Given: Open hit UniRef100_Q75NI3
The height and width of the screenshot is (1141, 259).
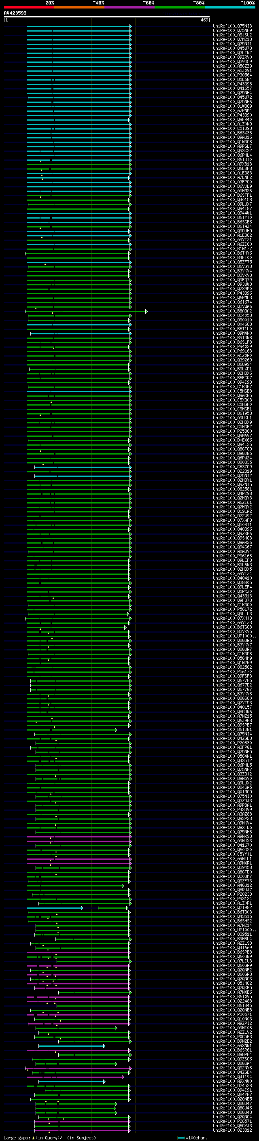Looking at the screenshot, I should [x=232, y=26].
